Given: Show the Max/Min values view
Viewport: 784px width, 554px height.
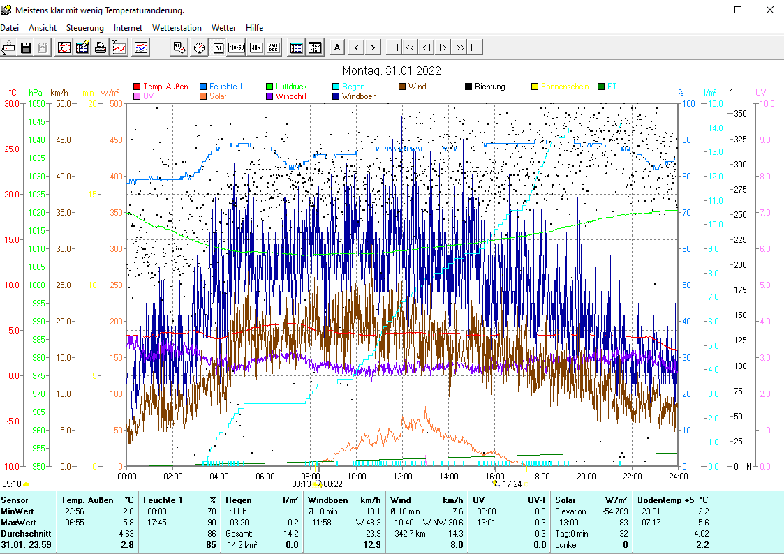Looking at the screenshot, I should point(315,47).
